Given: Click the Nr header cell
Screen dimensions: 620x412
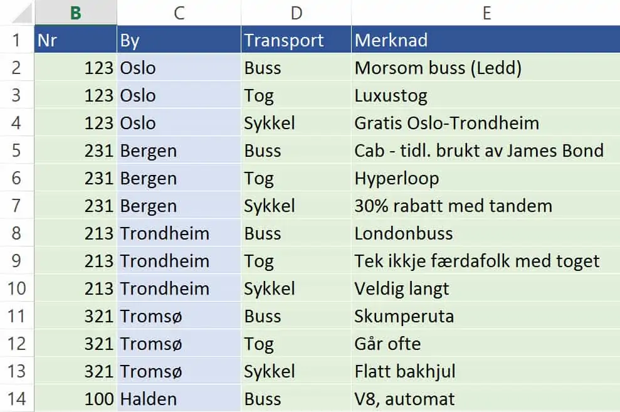Looking at the screenshot, I should (x=75, y=40).
